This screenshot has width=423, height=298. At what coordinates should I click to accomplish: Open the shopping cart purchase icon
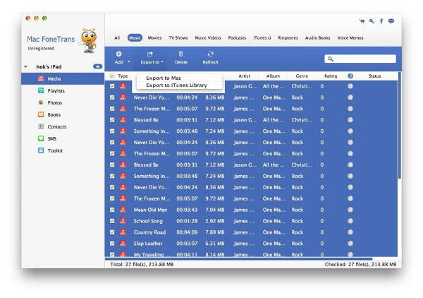(362, 21)
